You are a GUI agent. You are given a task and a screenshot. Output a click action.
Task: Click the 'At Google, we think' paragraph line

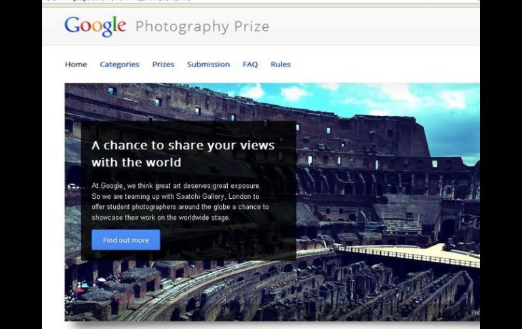[x=176, y=185]
